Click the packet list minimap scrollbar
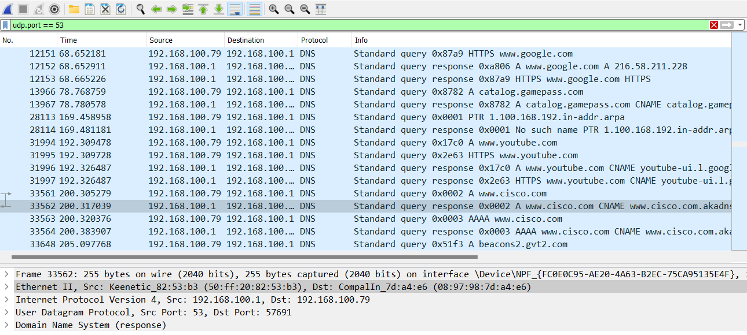The image size is (747, 335). [739, 142]
